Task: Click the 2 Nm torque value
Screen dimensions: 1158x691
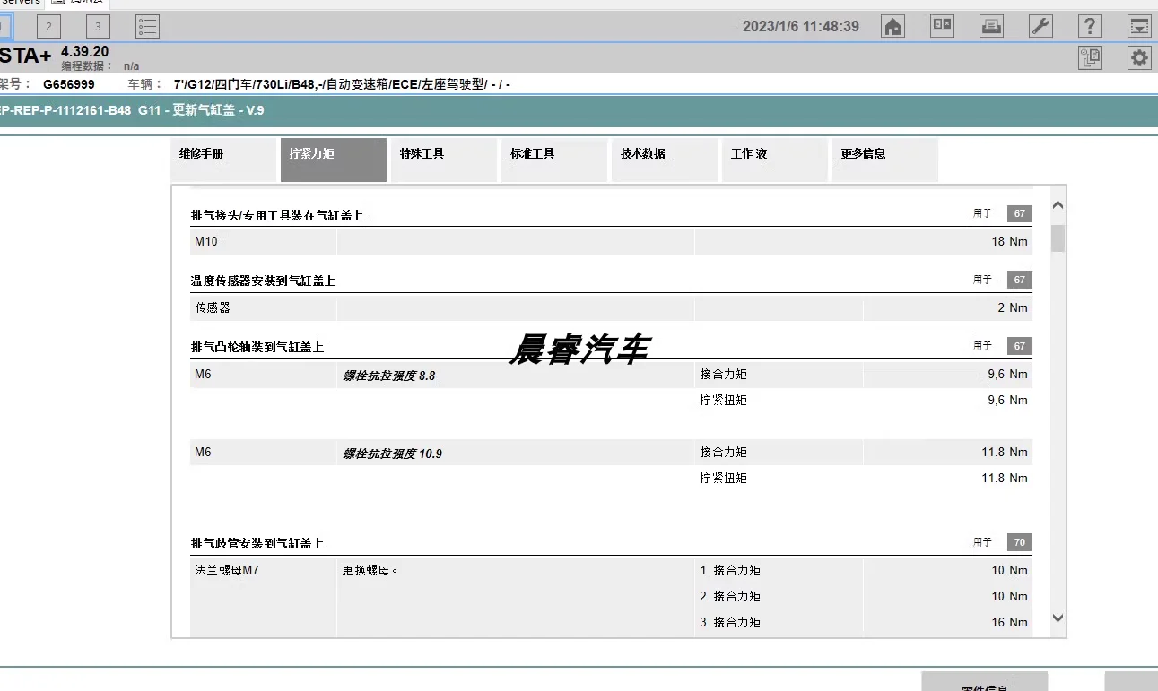Action: 1013,307
